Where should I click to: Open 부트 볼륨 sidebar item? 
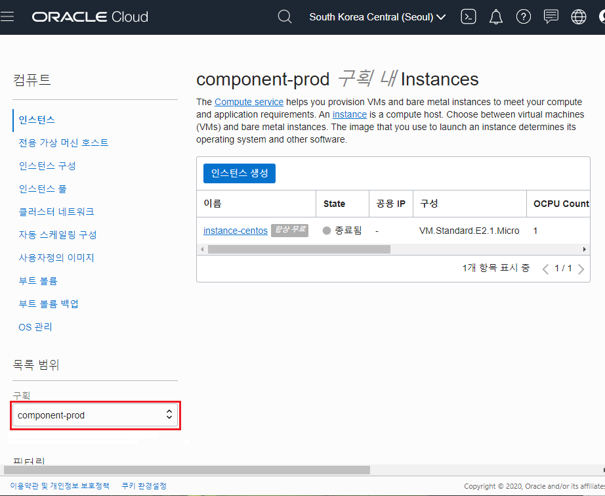coord(38,281)
